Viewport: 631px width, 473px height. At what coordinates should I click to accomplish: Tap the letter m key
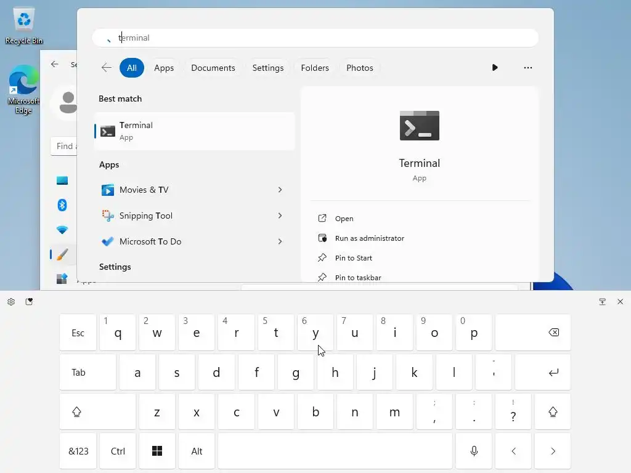tap(394, 411)
